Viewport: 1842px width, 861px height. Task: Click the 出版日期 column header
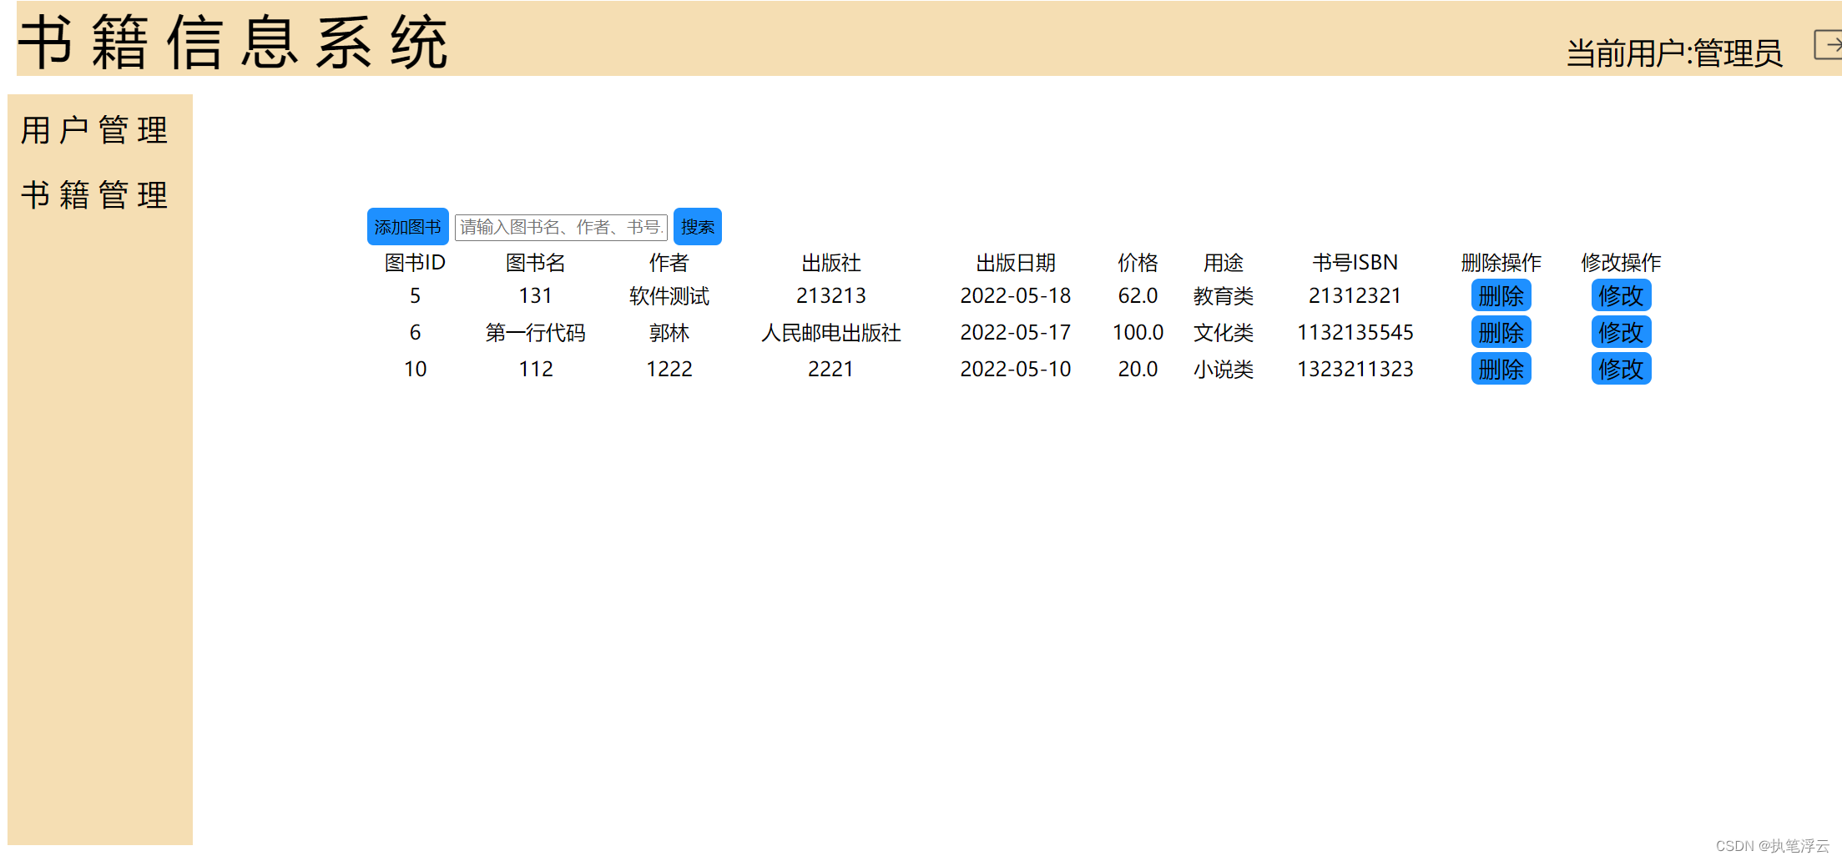[1016, 263]
